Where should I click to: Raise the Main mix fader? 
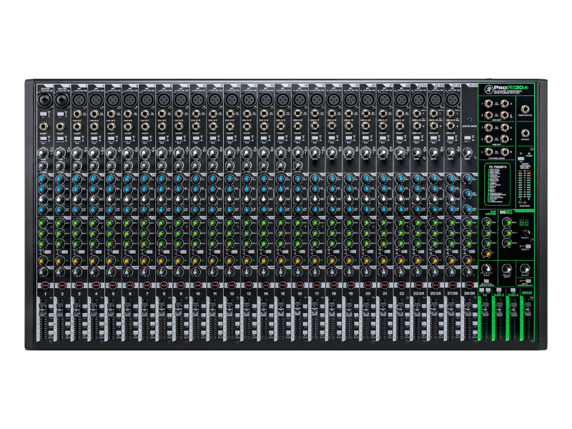click(x=527, y=308)
